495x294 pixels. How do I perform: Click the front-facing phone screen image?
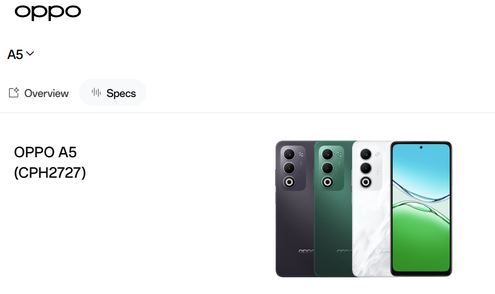(421, 209)
